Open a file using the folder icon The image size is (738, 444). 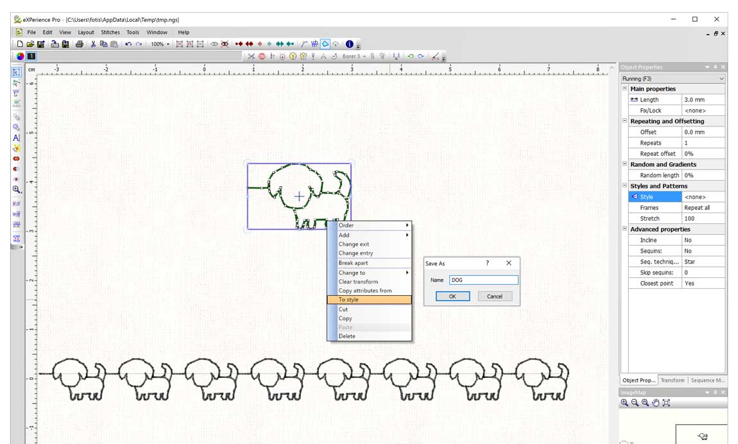30,44
